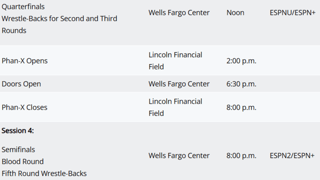Select the ESPN2/ESPN+ broadcast cell
The height and width of the screenshot is (180, 320).
click(292, 155)
